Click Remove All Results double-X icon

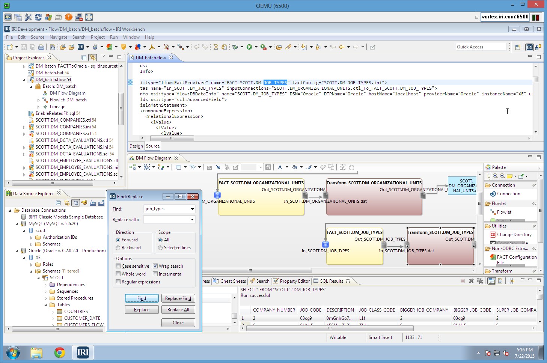(x=480, y=281)
